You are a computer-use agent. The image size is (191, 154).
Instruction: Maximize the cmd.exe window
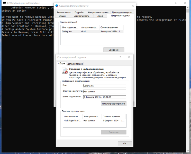tap(176, 3)
